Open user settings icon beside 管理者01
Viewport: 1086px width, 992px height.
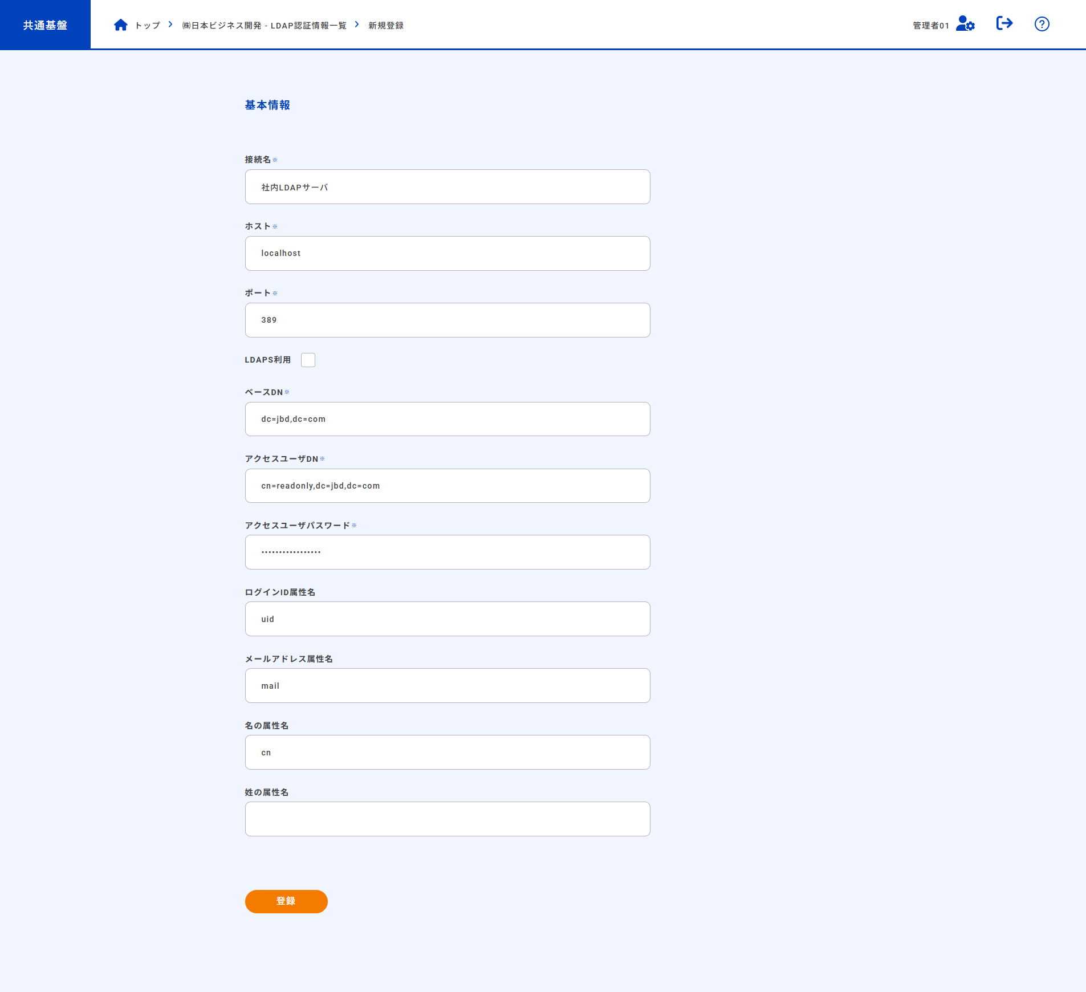pyautogui.click(x=965, y=24)
